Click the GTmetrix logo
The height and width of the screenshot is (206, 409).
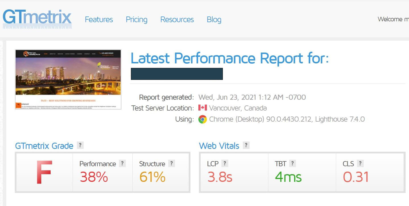pyautogui.click(x=37, y=18)
